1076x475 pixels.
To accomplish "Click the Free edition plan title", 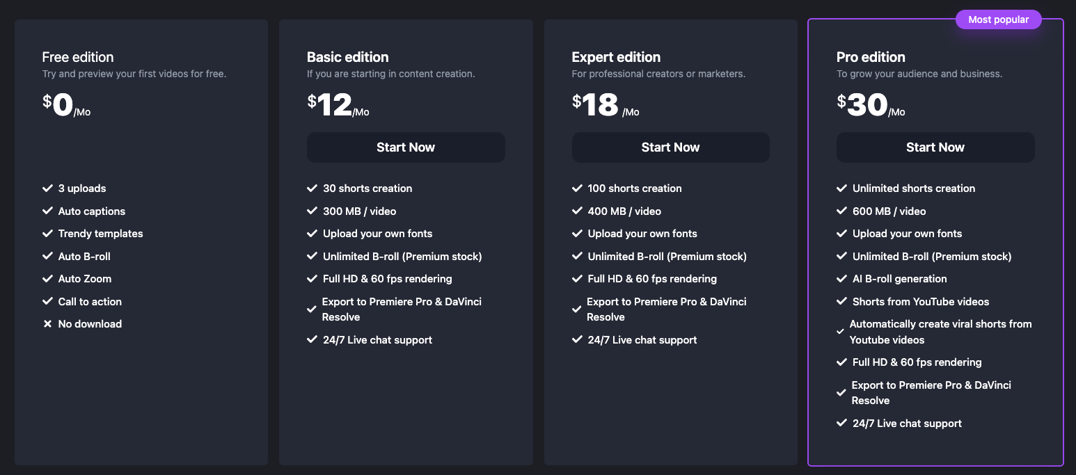I will point(77,57).
